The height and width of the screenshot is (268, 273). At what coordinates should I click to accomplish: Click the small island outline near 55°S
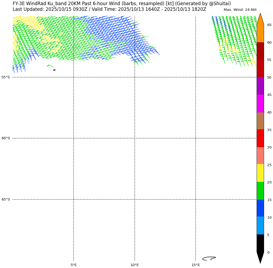54,70
